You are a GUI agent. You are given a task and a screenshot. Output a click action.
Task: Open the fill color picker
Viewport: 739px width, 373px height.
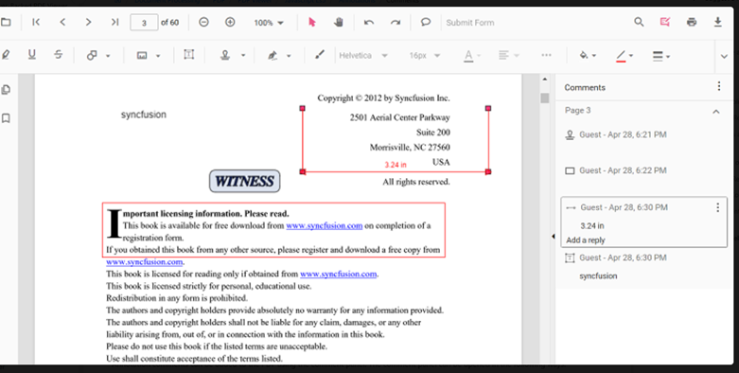(588, 56)
